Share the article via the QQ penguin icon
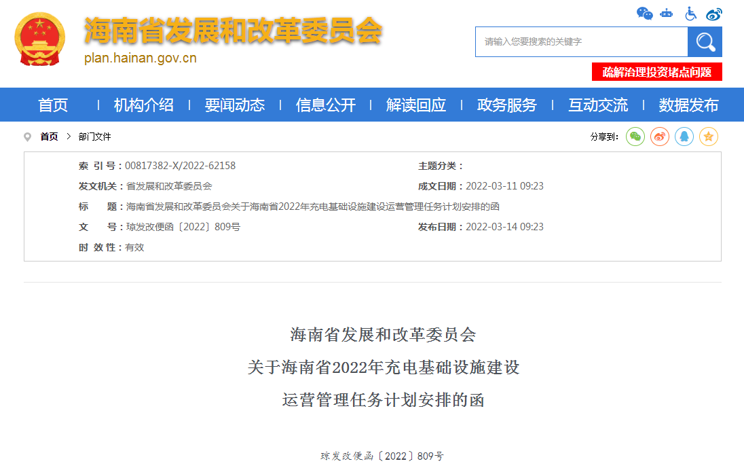The width and height of the screenshot is (744, 468). 684,137
